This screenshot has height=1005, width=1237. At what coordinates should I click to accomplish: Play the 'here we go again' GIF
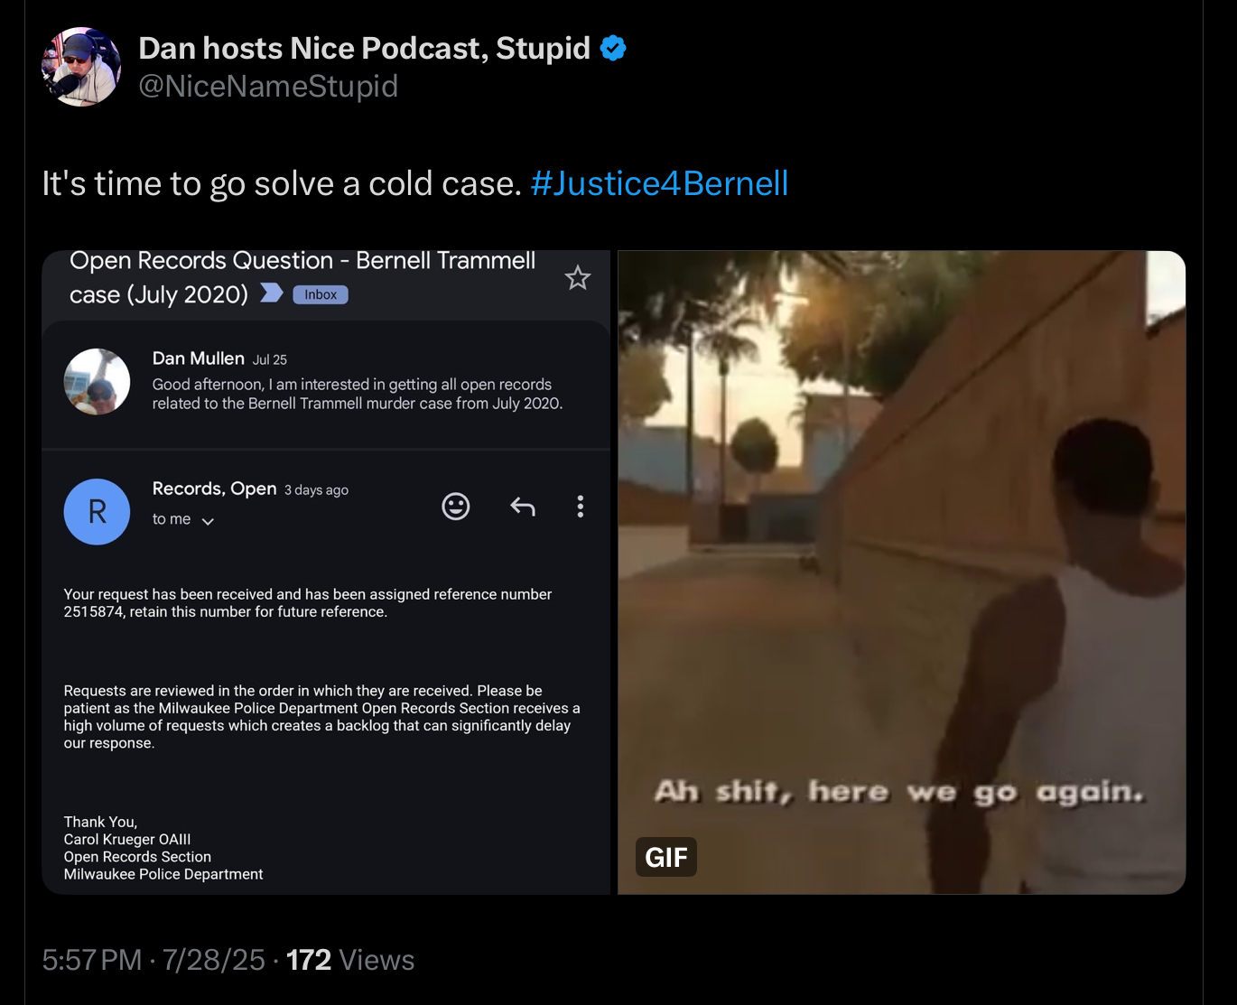point(901,572)
